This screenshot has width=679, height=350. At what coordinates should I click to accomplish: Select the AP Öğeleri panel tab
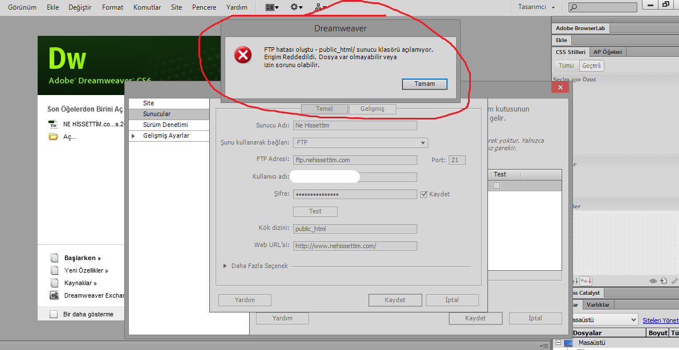608,52
